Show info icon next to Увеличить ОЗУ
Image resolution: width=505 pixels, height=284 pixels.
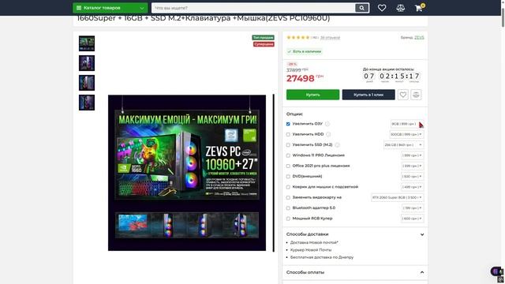(327, 124)
